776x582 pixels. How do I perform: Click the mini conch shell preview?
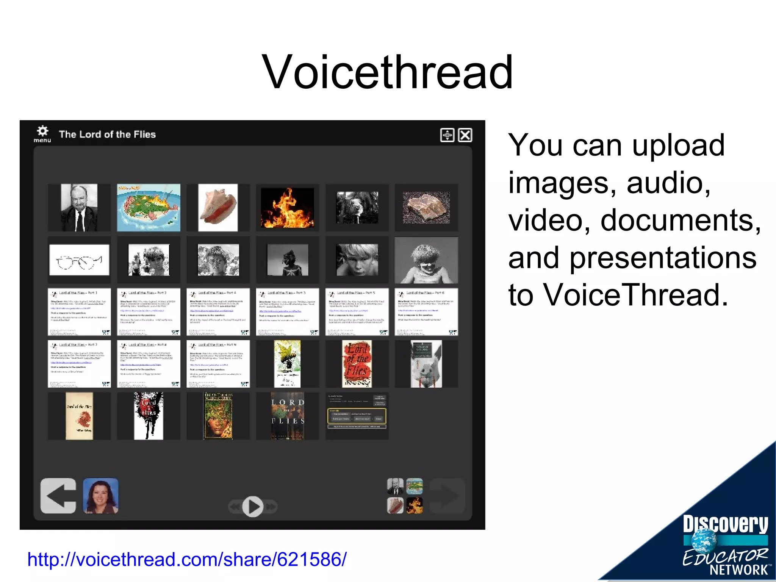pos(395,505)
